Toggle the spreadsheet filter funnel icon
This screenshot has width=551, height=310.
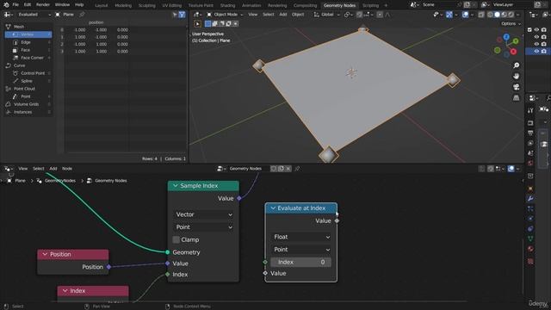[182, 15]
